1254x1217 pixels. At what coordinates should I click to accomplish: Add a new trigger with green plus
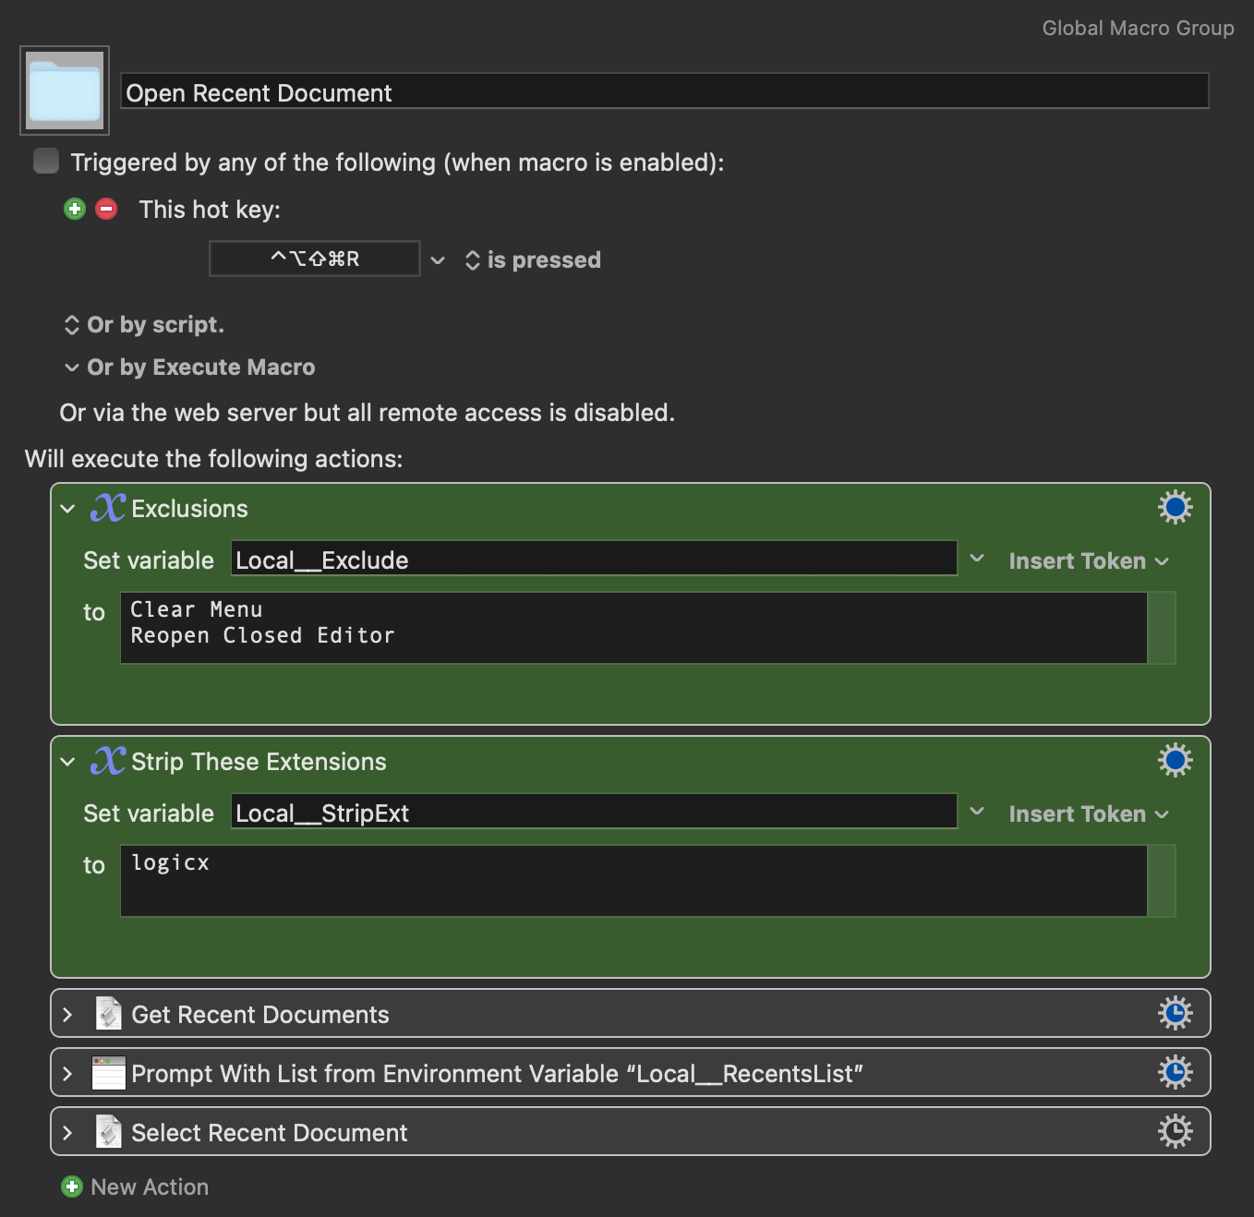pyautogui.click(x=75, y=210)
